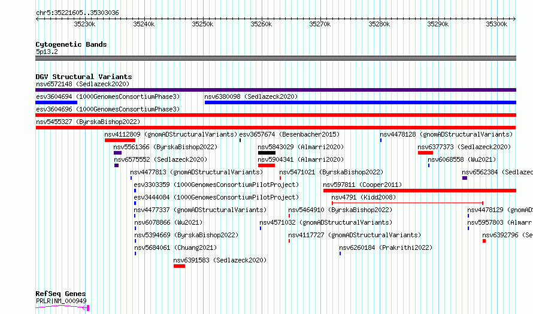Open nsv5843029 (Almarri2020) label
This screenshot has height=314, width=533.
click(301, 147)
